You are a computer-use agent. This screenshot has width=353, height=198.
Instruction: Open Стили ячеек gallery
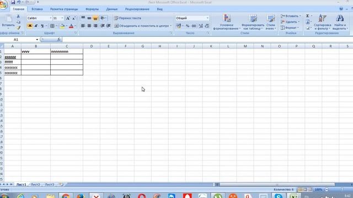tap(271, 22)
